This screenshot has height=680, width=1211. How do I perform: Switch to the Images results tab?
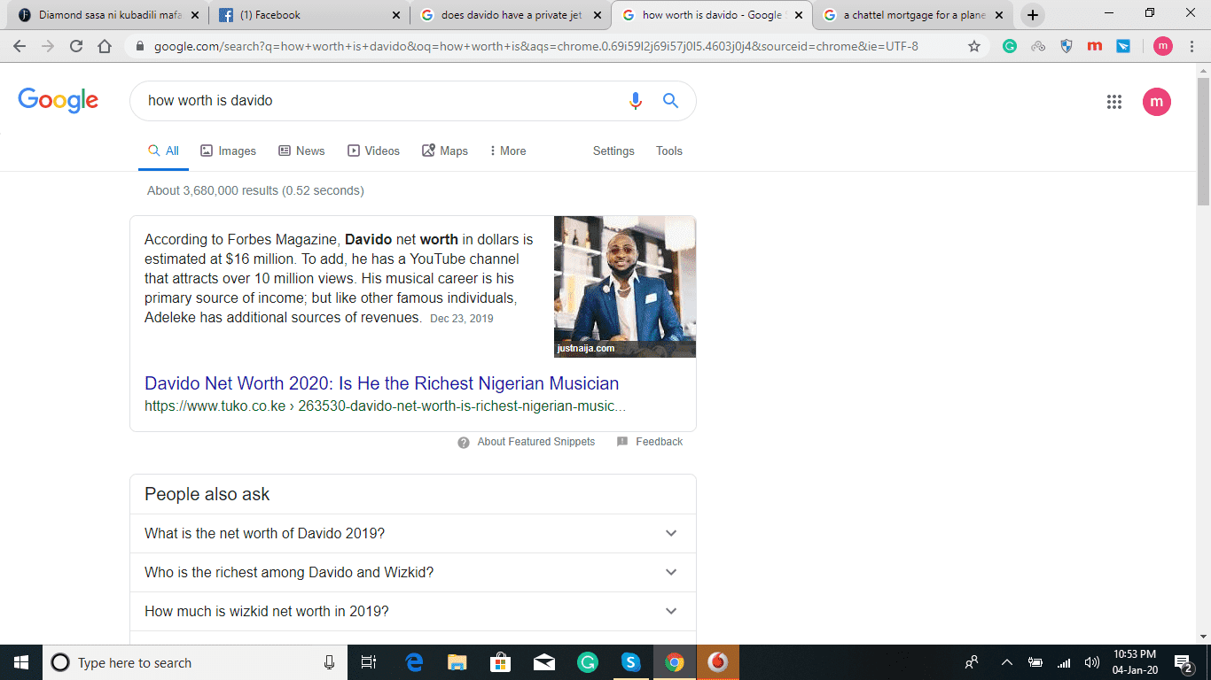tap(228, 151)
